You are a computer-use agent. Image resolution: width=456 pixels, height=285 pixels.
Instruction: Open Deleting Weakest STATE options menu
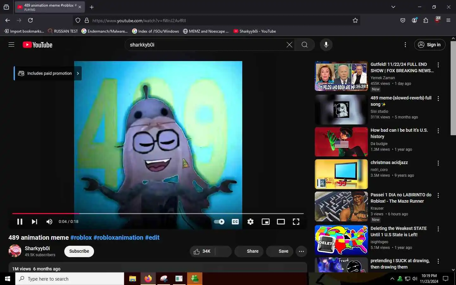pyautogui.click(x=438, y=229)
